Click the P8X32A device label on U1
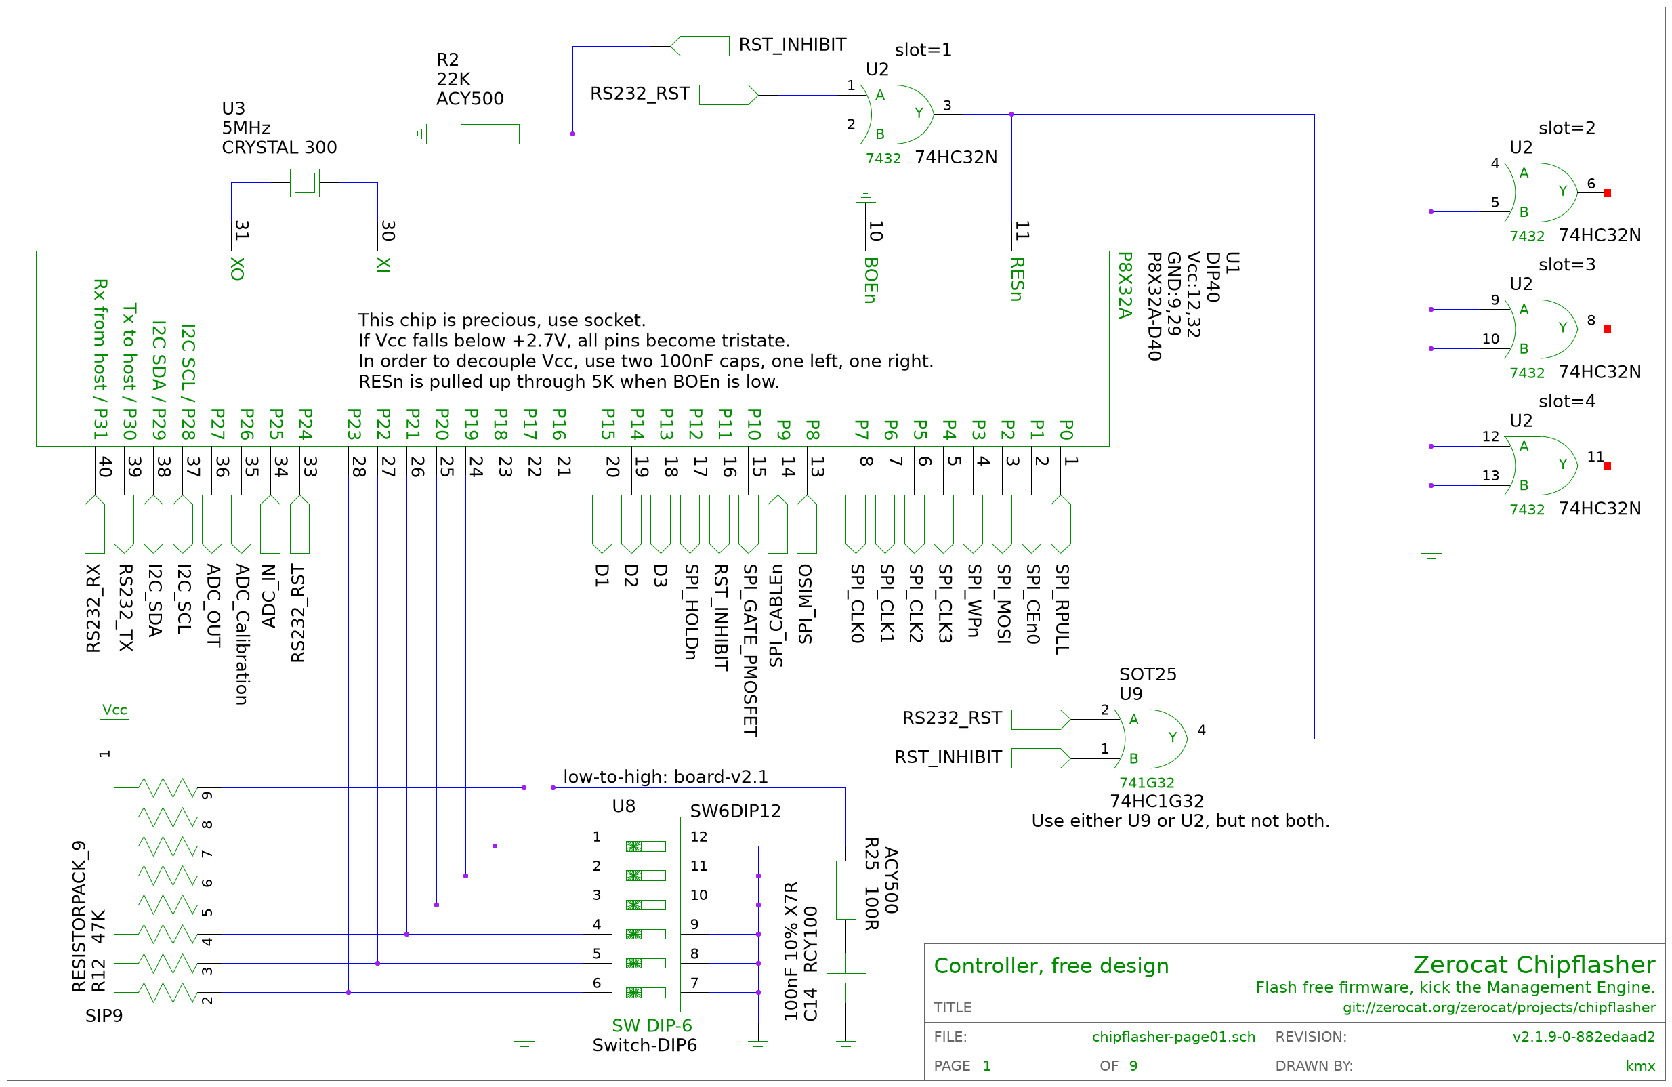 (1125, 285)
